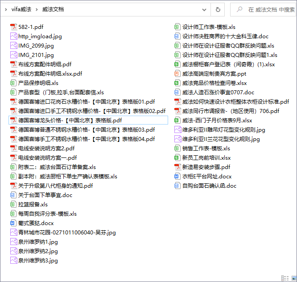Image resolution: width=297 pixels, height=282 pixels.
Task: Click the refresh button beside the address bar
Action: pos(218,9)
